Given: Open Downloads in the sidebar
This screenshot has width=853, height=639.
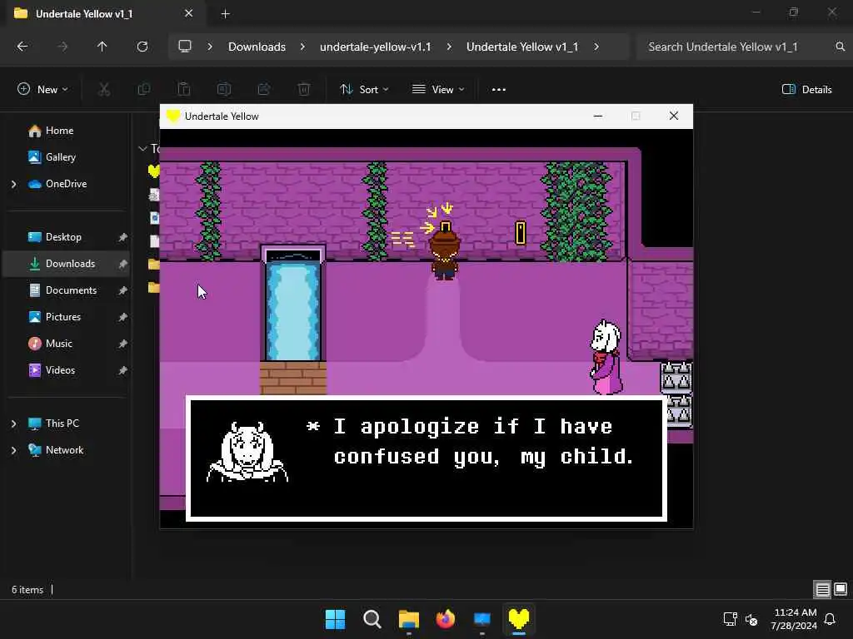Looking at the screenshot, I should coord(70,264).
